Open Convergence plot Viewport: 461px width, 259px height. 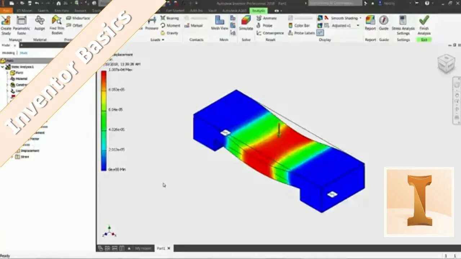(270, 33)
